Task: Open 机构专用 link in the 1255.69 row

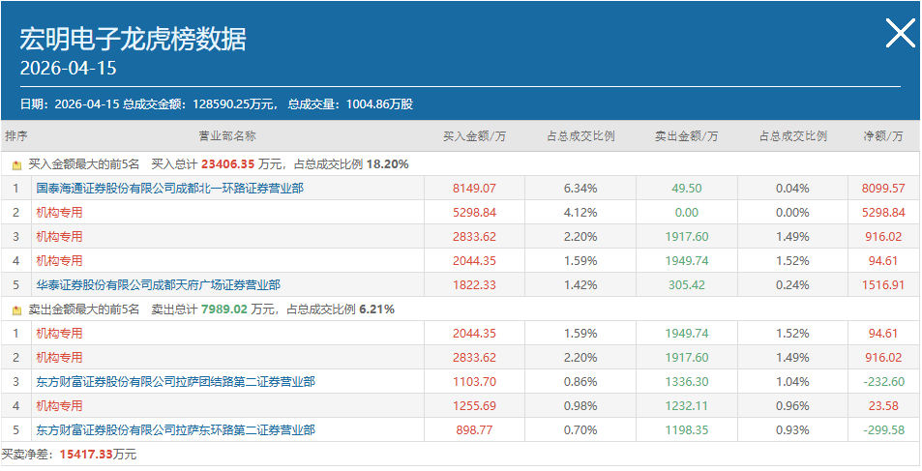Action: [59, 406]
